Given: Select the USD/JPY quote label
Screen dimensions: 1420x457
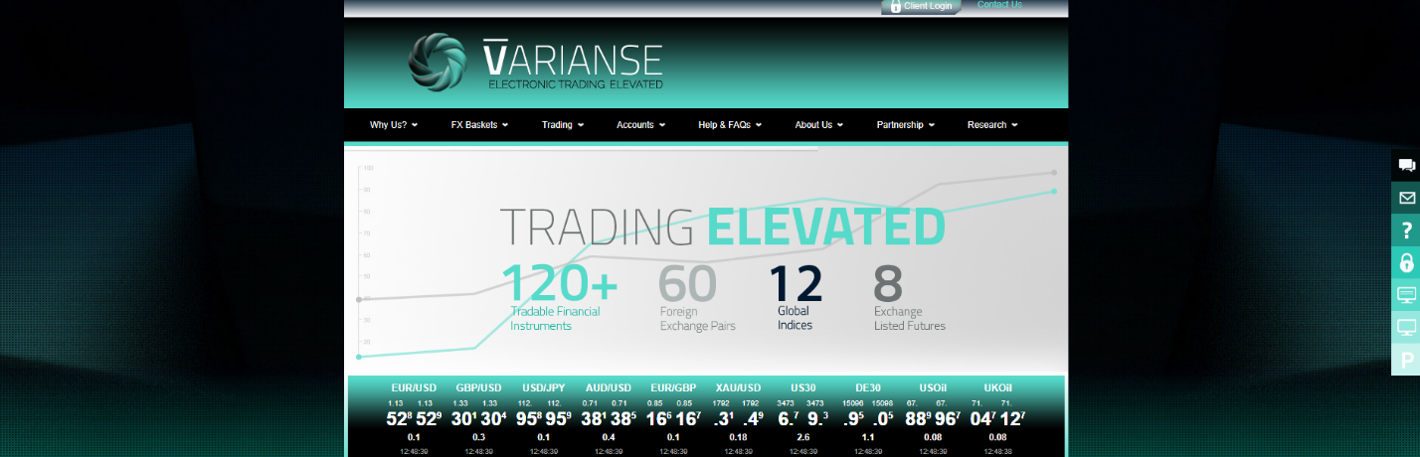Looking at the screenshot, I should [543, 388].
